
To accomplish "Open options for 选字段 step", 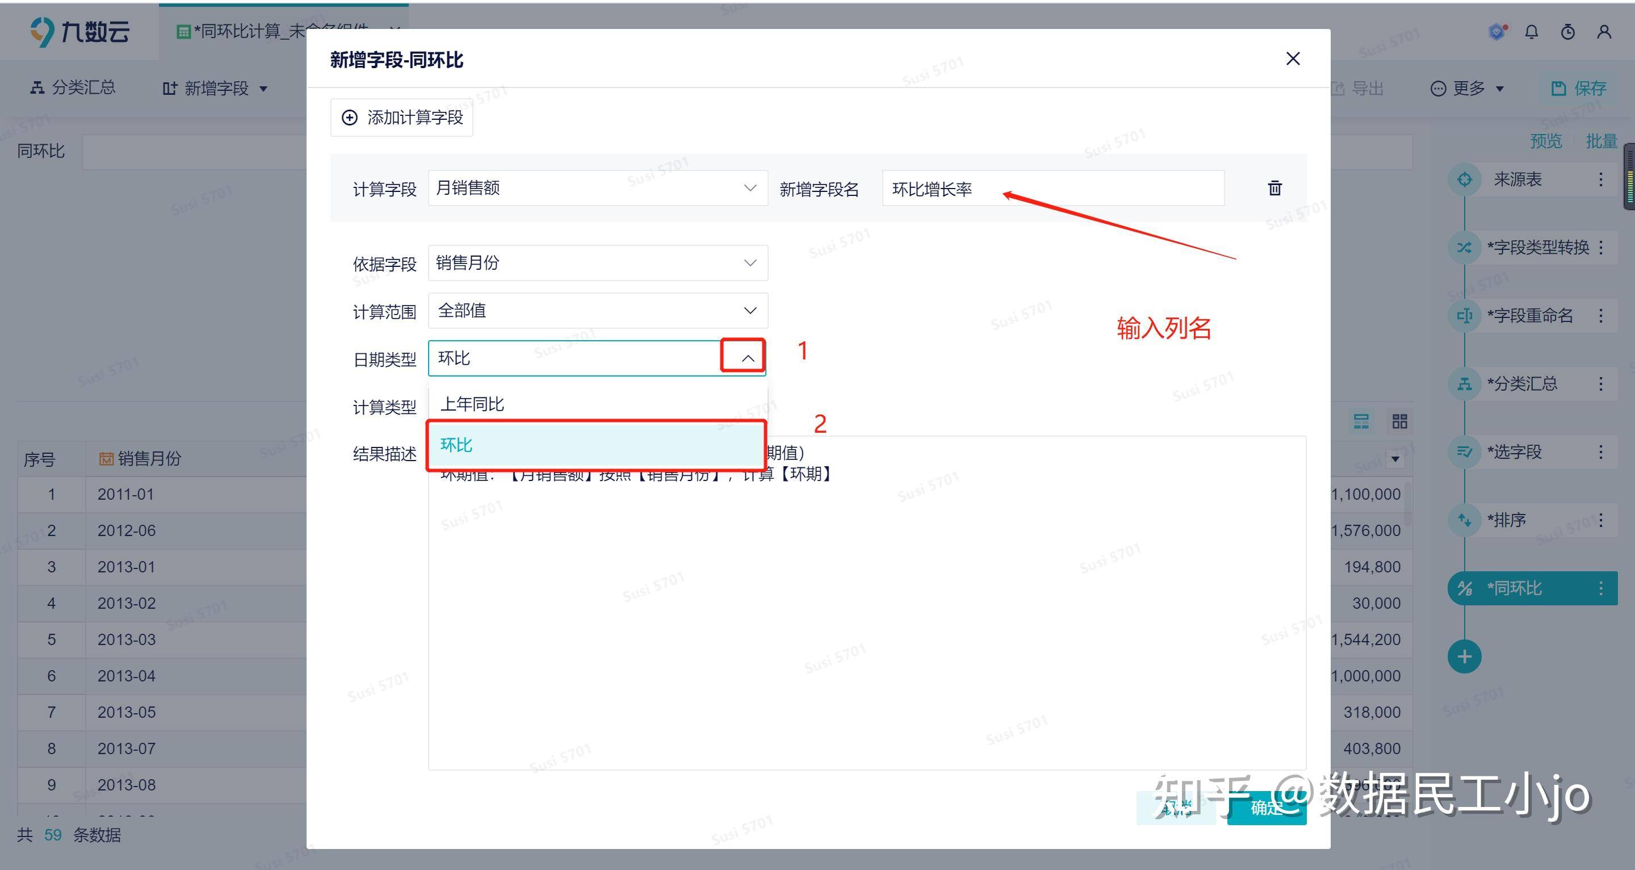I will (1601, 452).
